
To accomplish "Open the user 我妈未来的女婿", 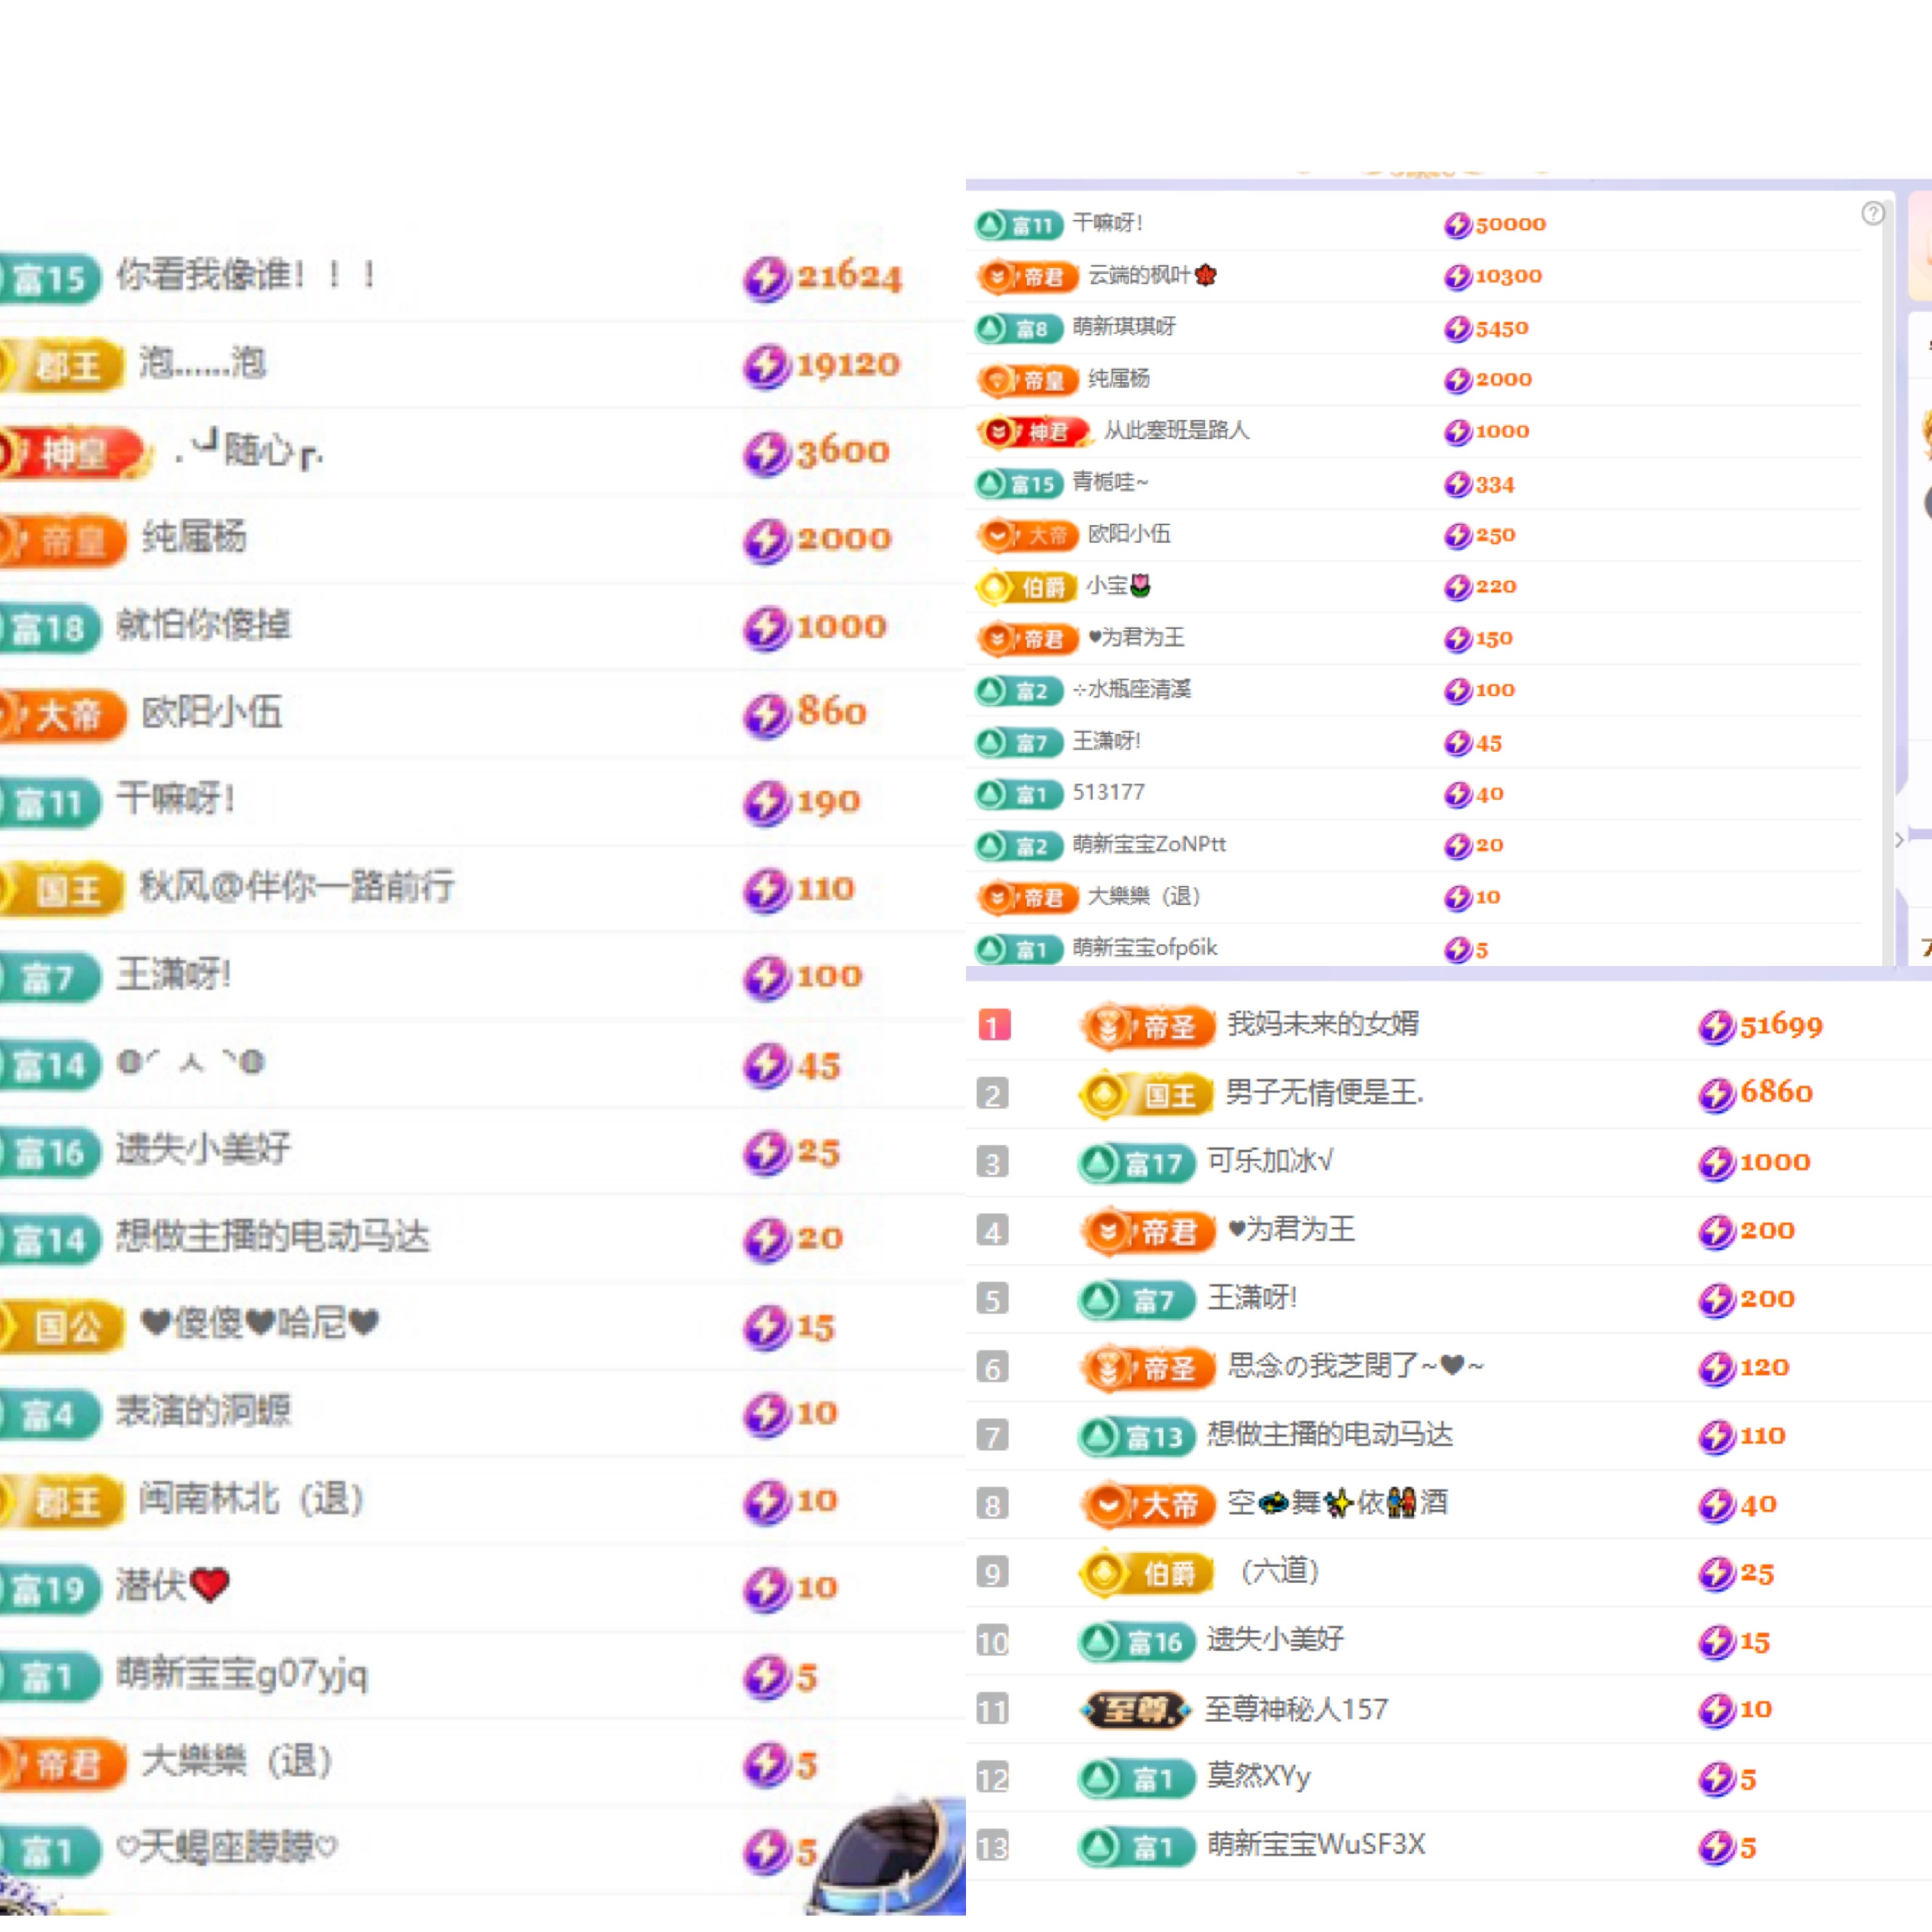I will [x=1324, y=1025].
